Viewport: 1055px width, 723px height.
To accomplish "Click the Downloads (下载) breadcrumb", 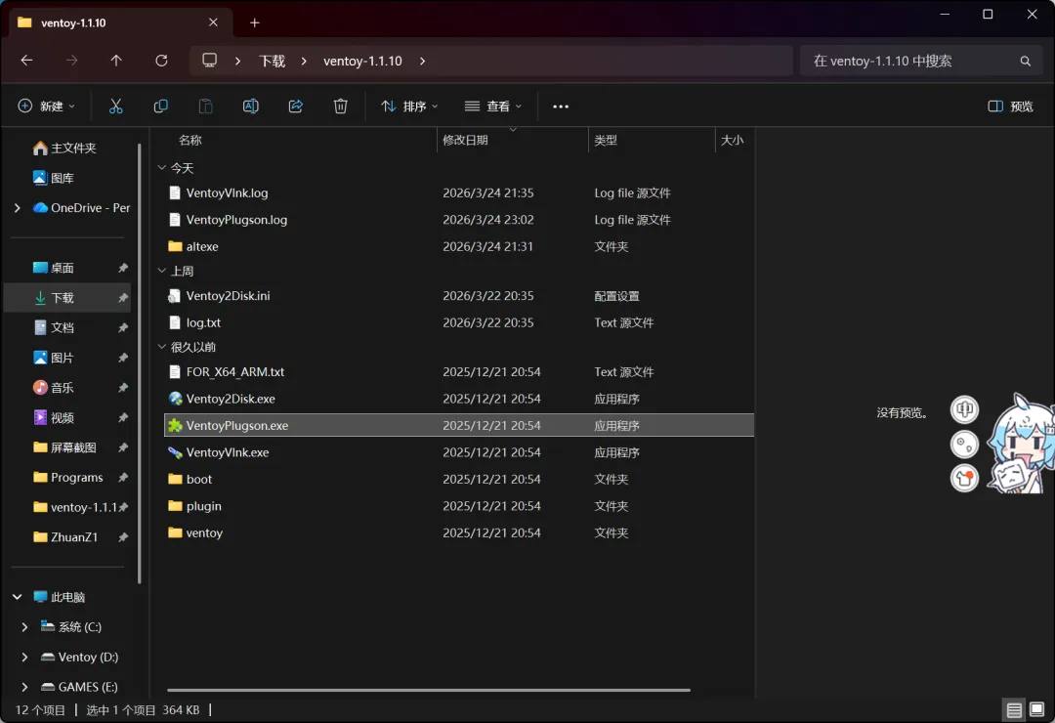I will coord(273,62).
